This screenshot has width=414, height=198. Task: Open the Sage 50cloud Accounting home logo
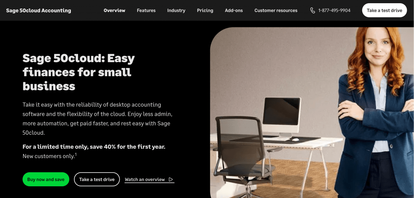[38, 10]
